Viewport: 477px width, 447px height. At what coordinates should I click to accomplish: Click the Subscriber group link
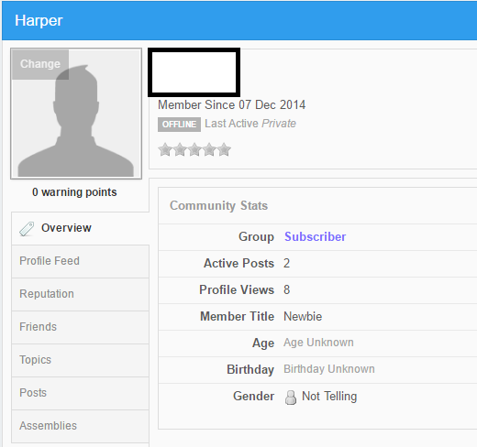[315, 237]
